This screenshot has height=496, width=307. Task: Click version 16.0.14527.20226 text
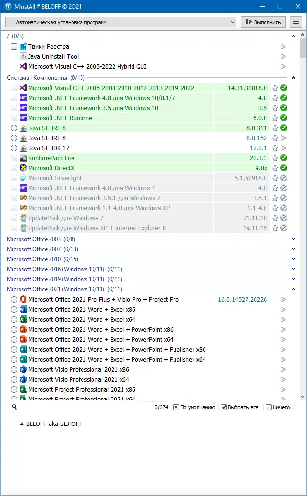(x=243, y=299)
